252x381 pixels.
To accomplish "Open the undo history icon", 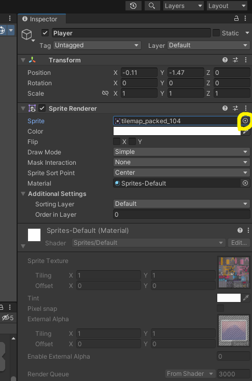I will tap(133, 6).
